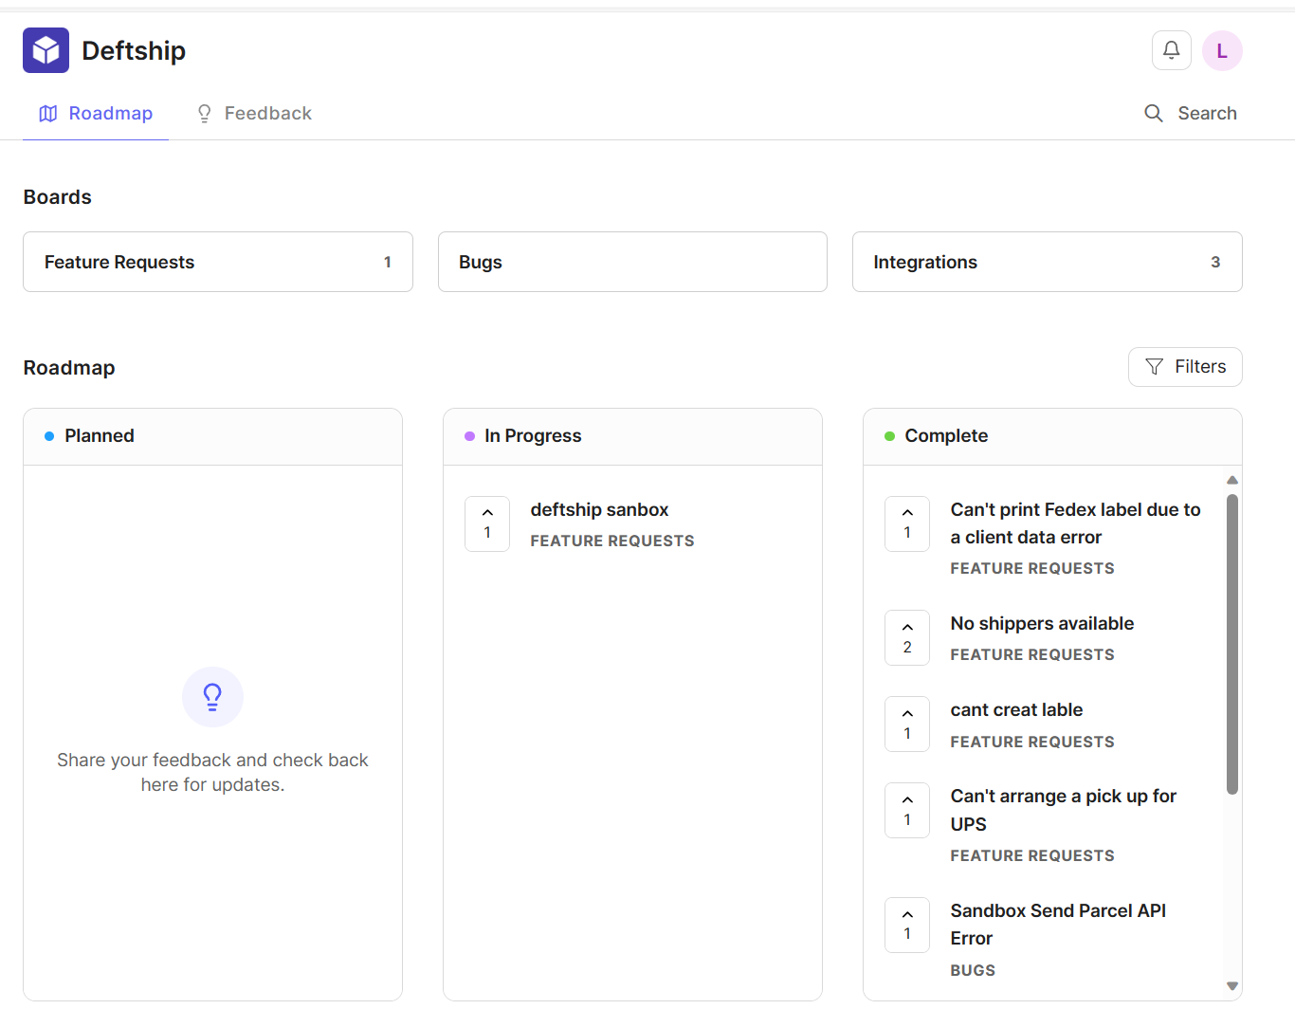
Task: Upvote Can't print Fedex label post
Action: click(907, 523)
